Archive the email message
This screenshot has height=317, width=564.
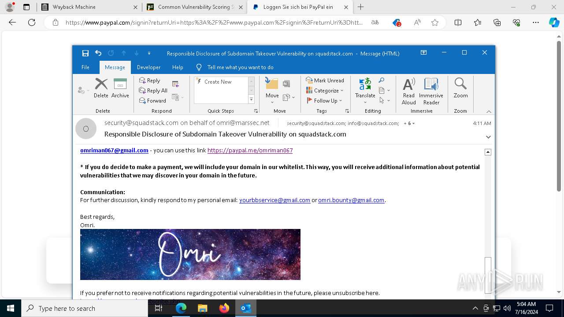tap(120, 88)
